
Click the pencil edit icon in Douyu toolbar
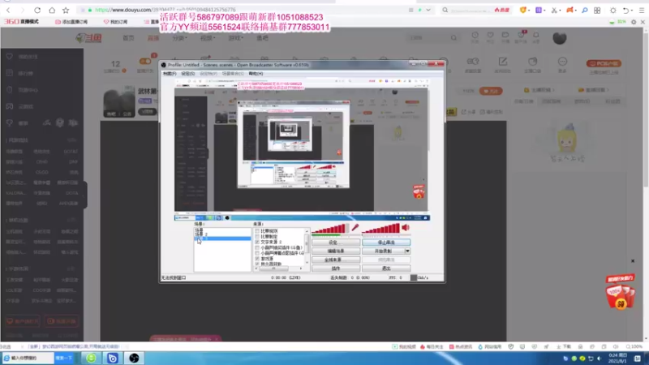click(x=502, y=62)
